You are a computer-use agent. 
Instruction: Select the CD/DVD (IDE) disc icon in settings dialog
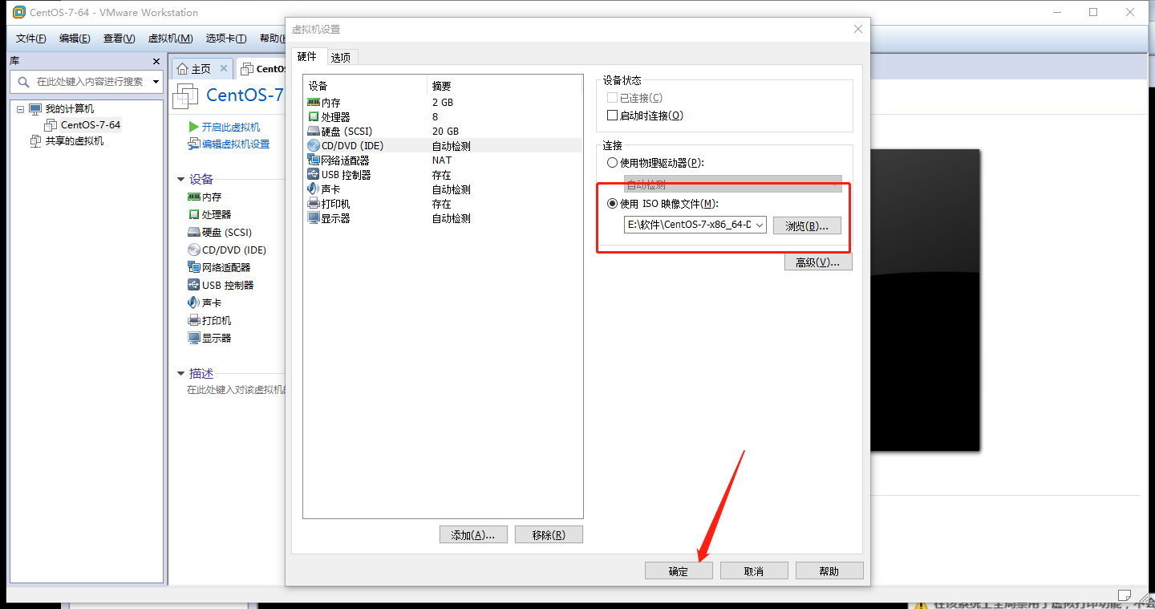pyautogui.click(x=314, y=146)
